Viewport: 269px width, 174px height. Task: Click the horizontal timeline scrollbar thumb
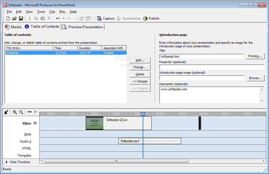[117, 161]
